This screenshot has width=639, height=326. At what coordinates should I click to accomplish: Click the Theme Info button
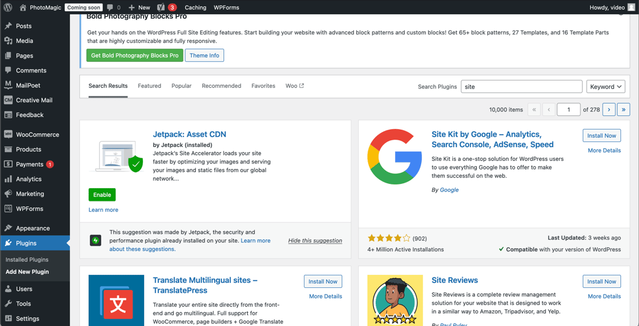pyautogui.click(x=204, y=55)
